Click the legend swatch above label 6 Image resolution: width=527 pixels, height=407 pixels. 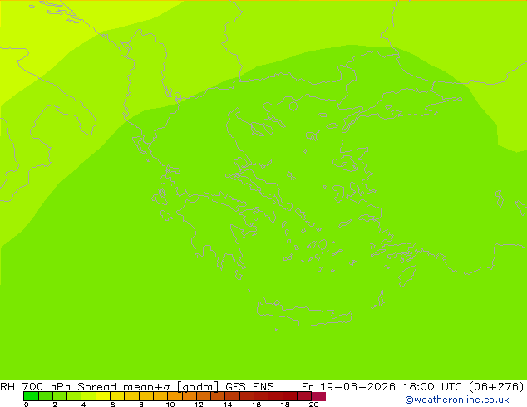click(x=117, y=396)
